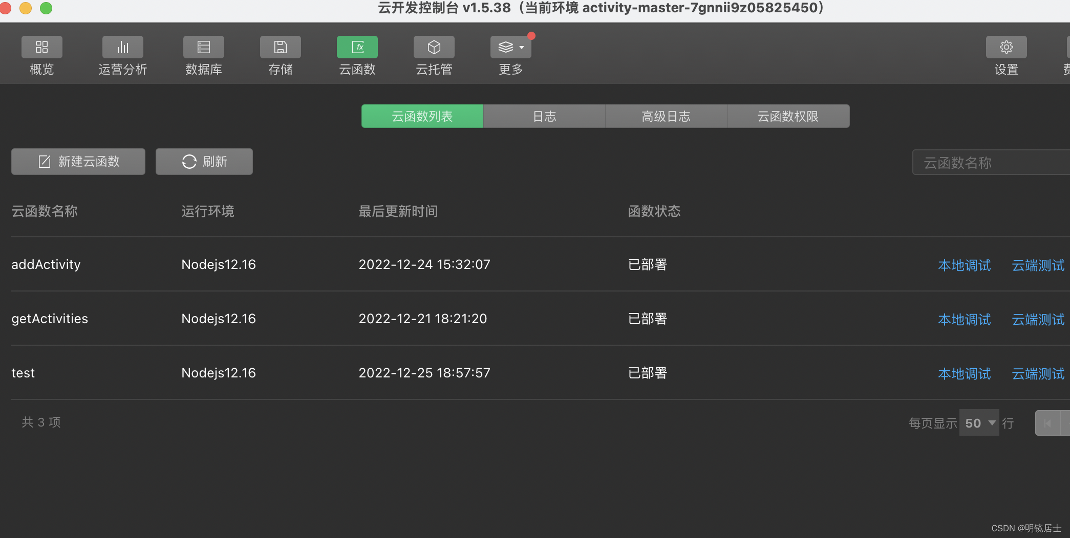The image size is (1070, 538).
Task: Click timestamp 2022-12-25 18:57:57
Action: (424, 373)
